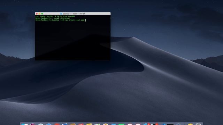Close the Terminal window with the red button
The image size is (223, 125).
click(x=37, y=14)
